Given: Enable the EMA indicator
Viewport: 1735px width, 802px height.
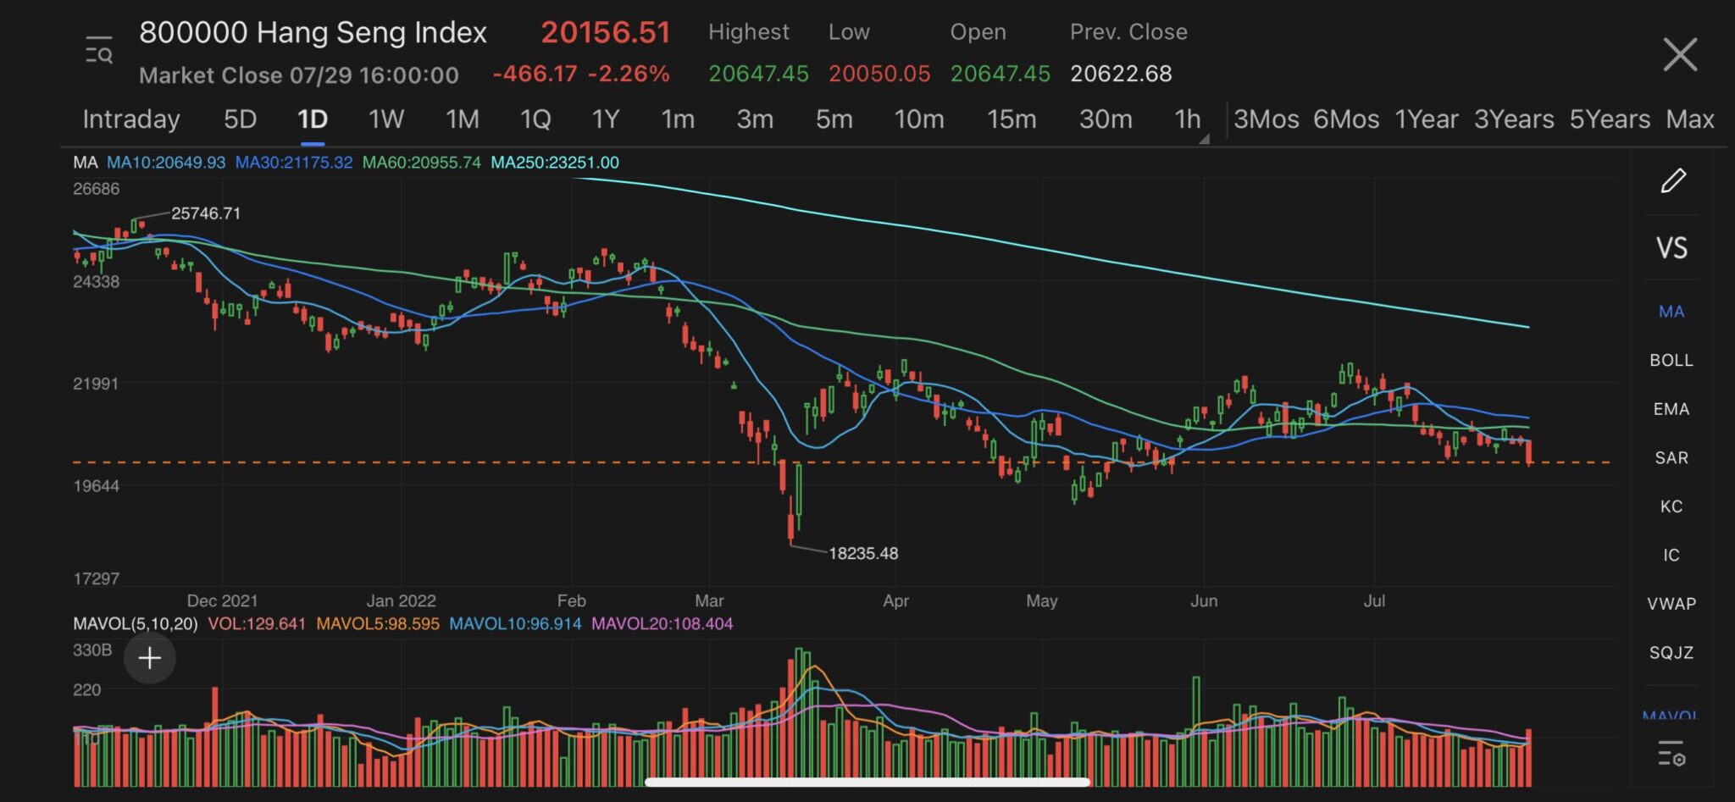Looking at the screenshot, I should pos(1671,409).
